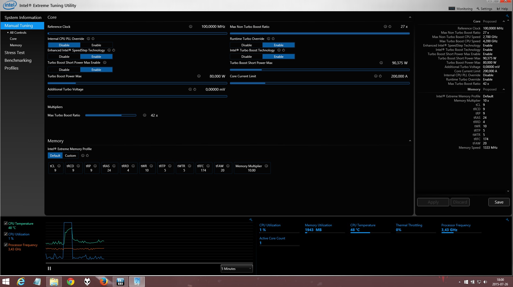Open Help from top bar

[x=502, y=9]
